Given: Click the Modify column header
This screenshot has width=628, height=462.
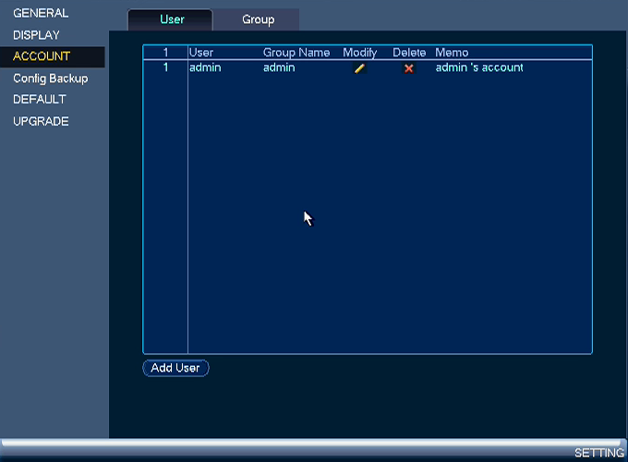Looking at the screenshot, I should (359, 53).
